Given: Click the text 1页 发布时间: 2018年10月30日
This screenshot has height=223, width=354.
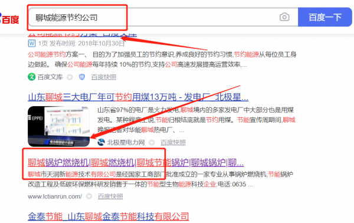Looking at the screenshot, I should tap(81, 43).
